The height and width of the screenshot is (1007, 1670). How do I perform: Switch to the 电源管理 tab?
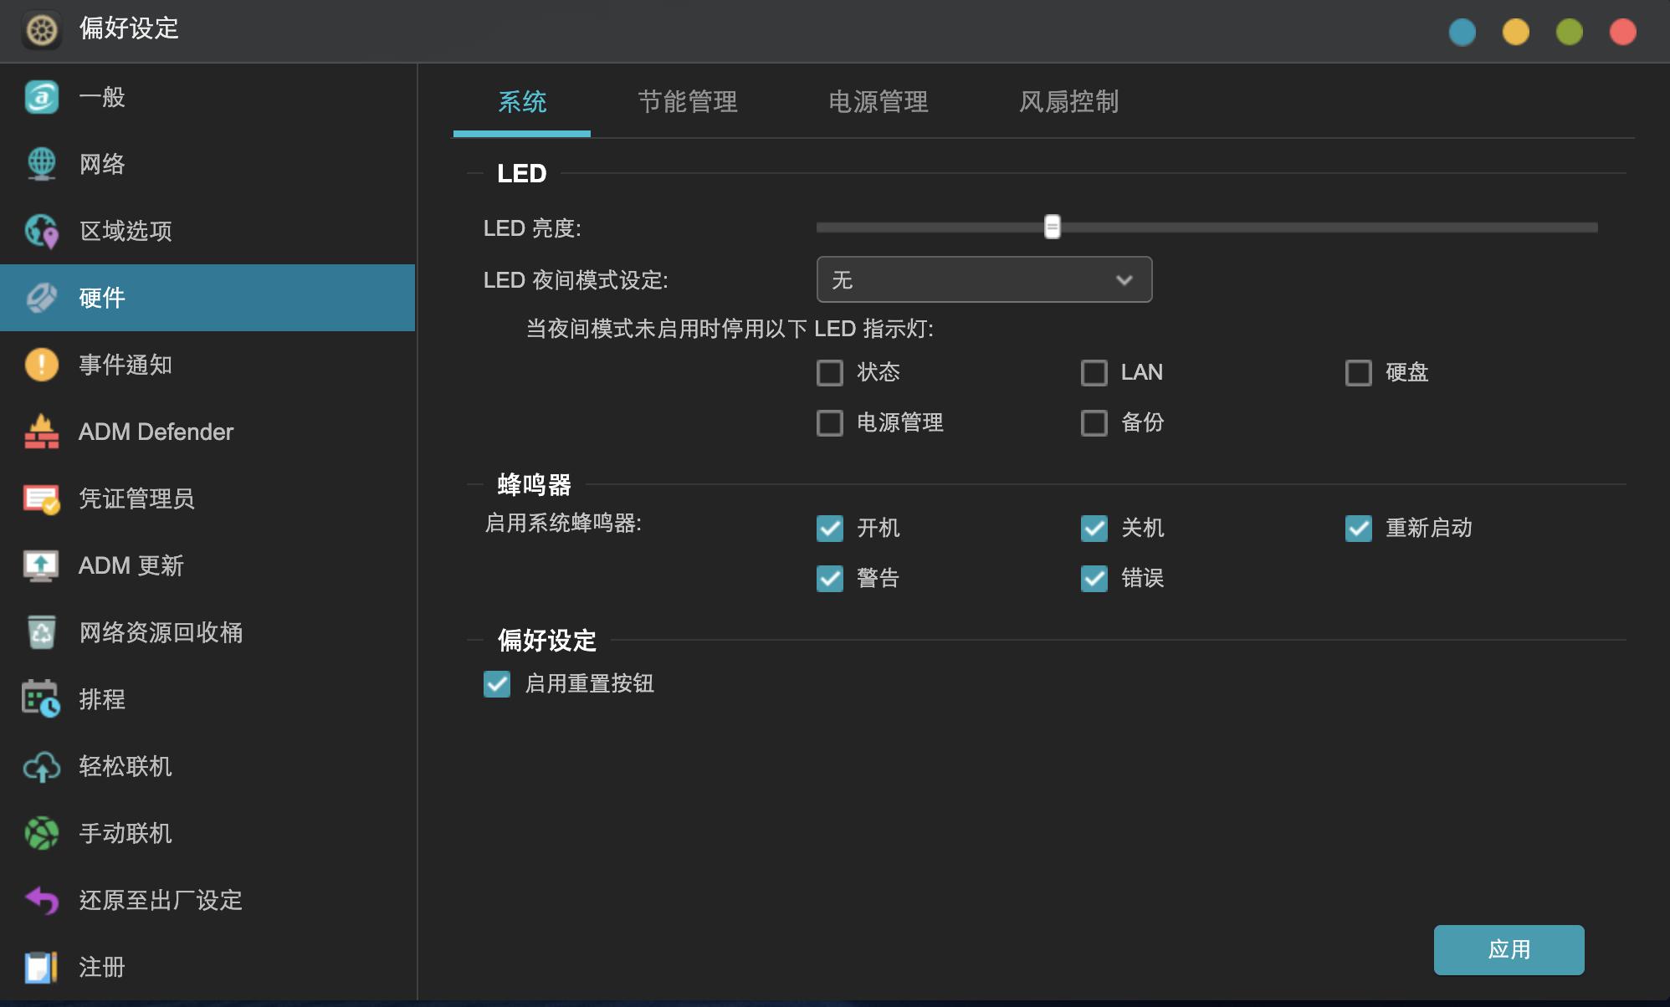point(879,102)
